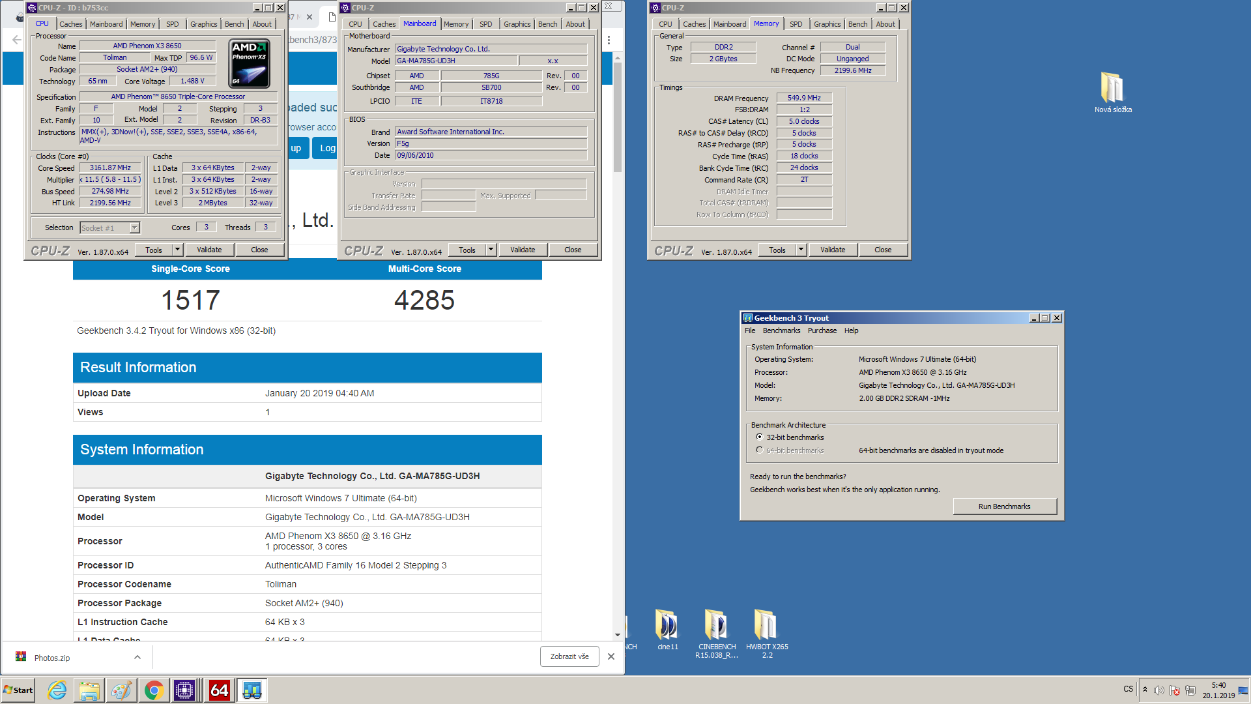
Task: Expand Tools dropdown arrow in Memory CPU-Z window
Action: (x=801, y=250)
